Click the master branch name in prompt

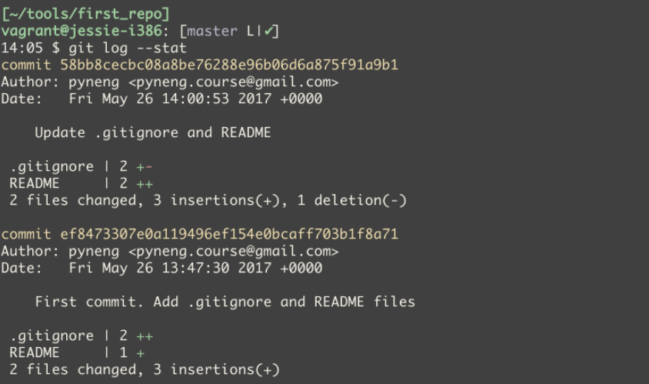[x=212, y=31]
